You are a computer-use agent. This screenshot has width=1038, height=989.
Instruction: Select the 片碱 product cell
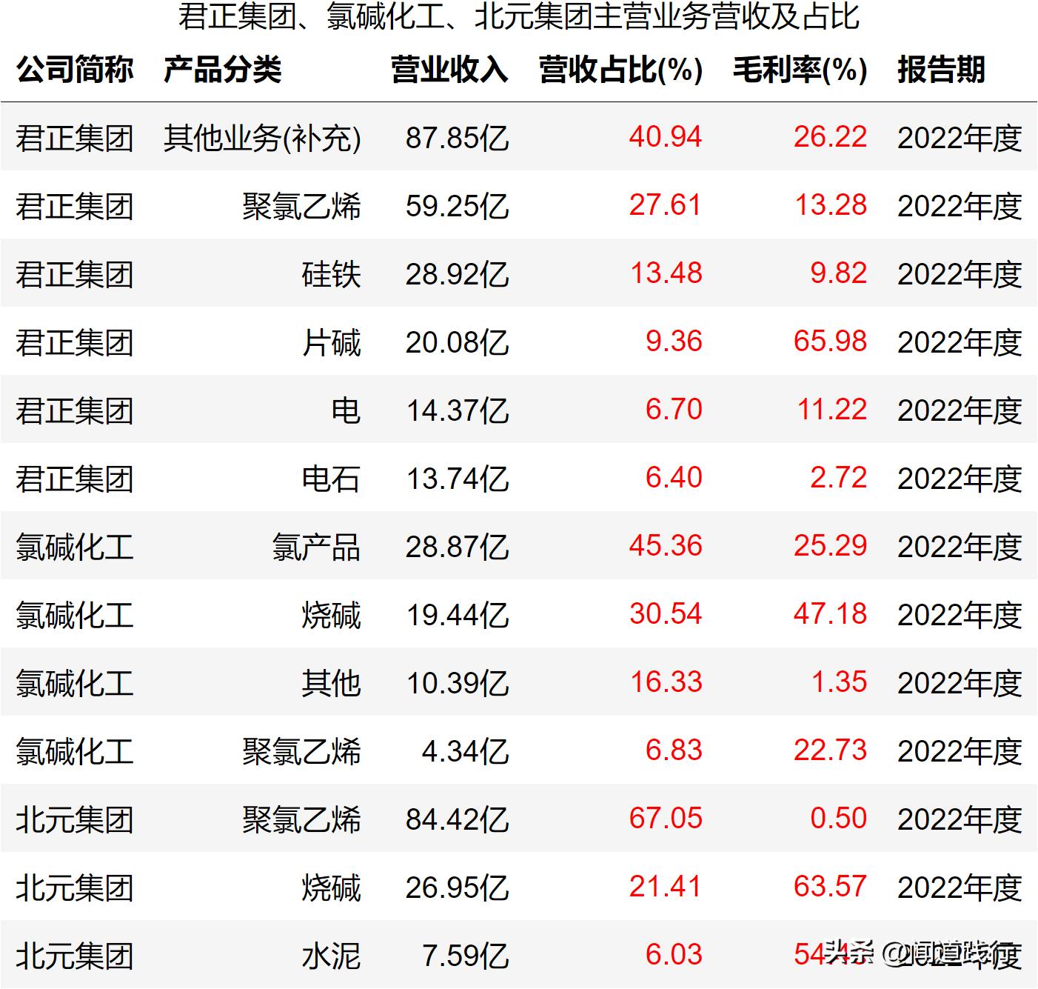point(332,342)
